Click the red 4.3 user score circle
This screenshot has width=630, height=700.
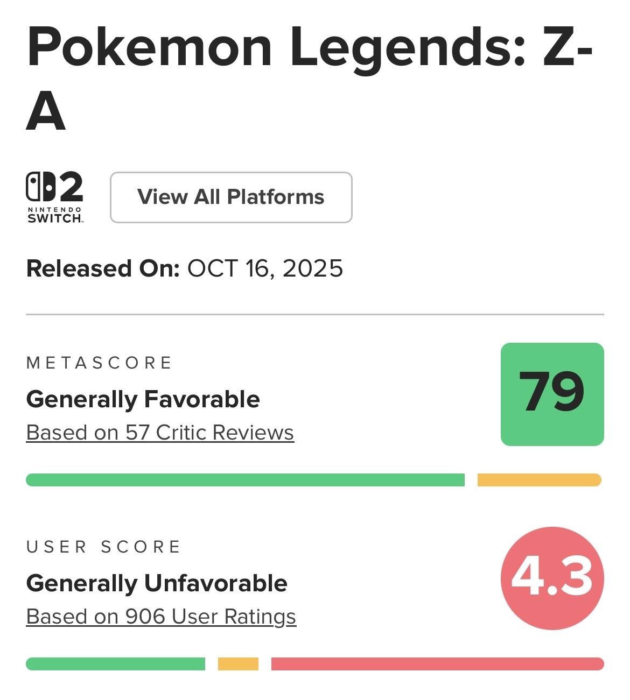(552, 578)
